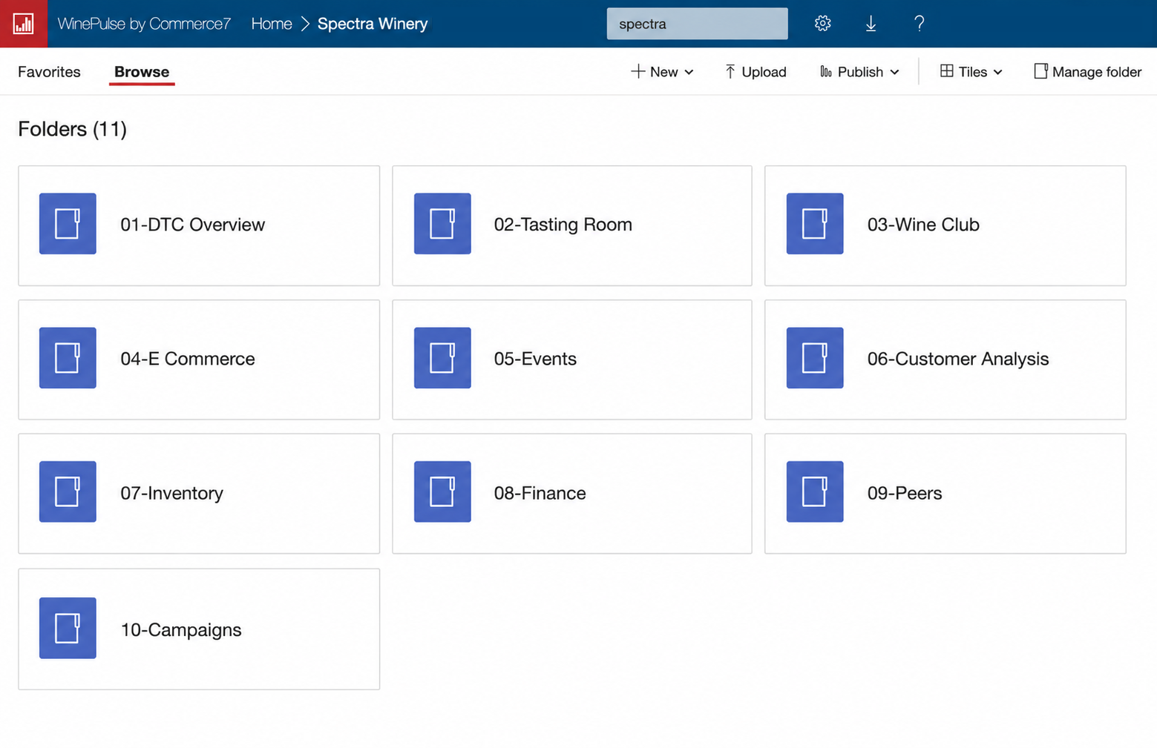This screenshot has width=1157, height=748.
Task: Click the breadcrumb chevron after Home
Action: click(305, 24)
